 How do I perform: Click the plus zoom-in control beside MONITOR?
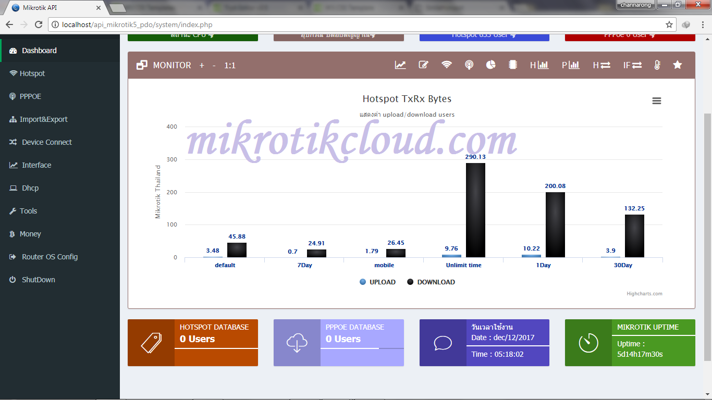click(202, 66)
